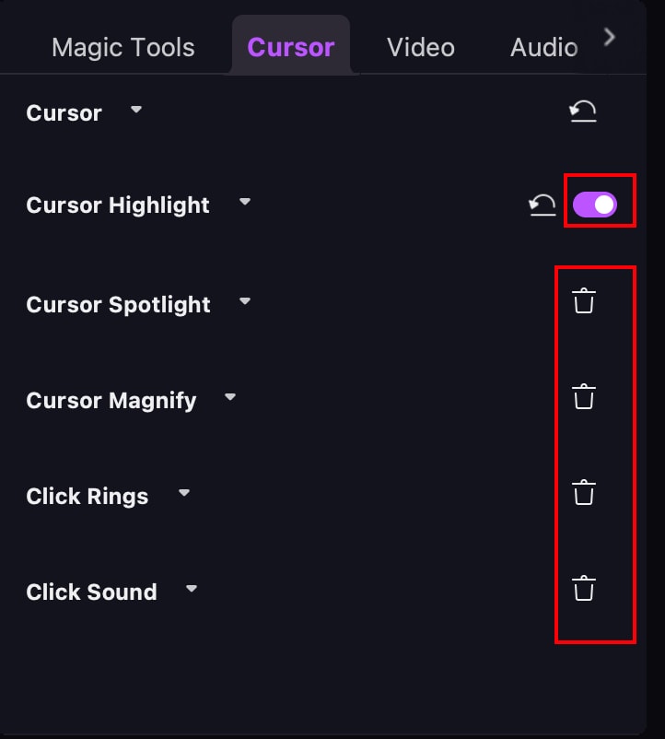Expand the Cursor Spotlight section arrow
This screenshot has height=739, width=665.
[244, 301]
